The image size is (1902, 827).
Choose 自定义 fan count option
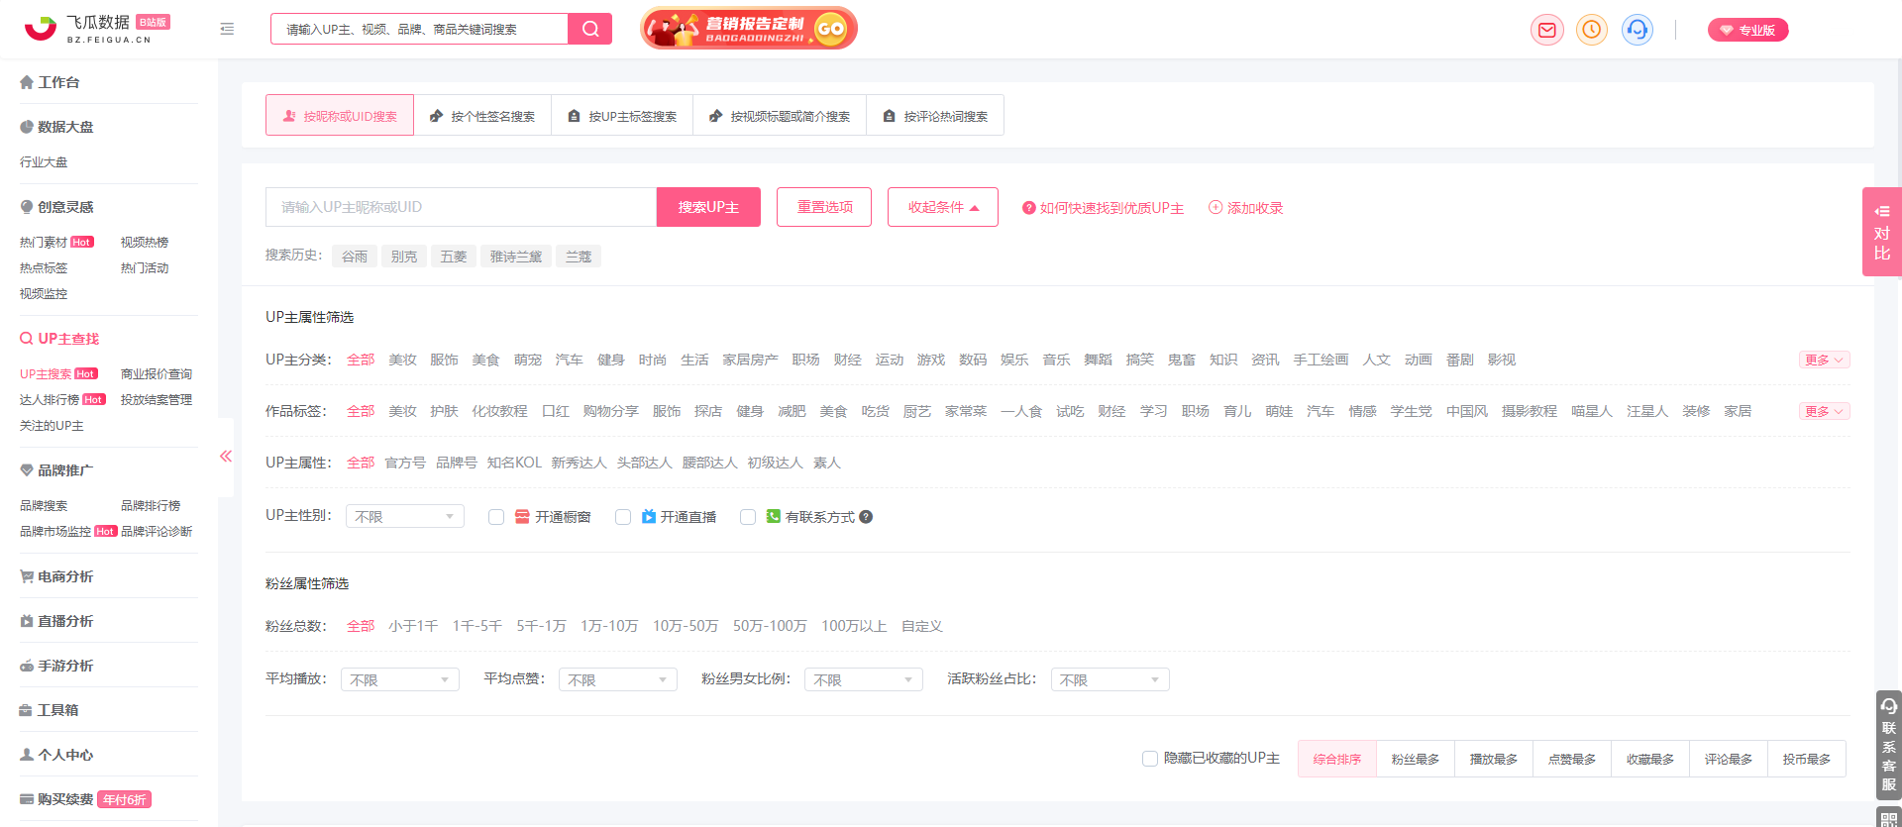pyautogui.click(x=921, y=626)
